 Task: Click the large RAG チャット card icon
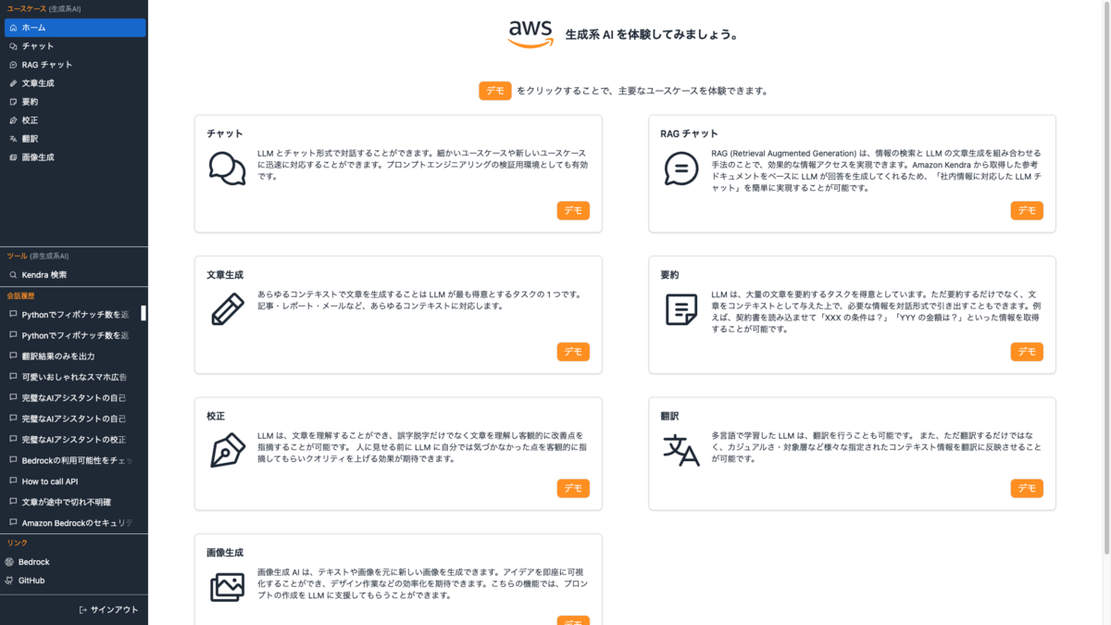(681, 169)
